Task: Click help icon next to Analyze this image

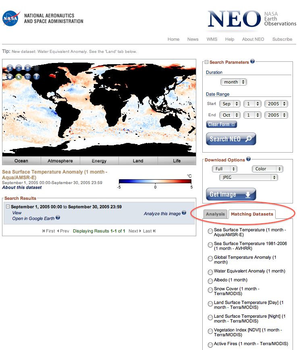Action: pos(184,213)
